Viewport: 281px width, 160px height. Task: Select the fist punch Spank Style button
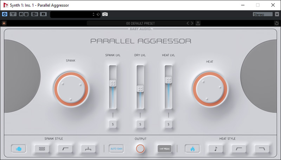[19, 149]
